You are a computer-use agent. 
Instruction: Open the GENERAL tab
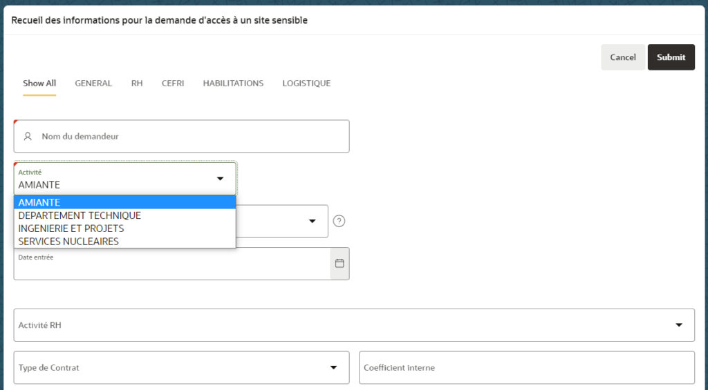pos(93,84)
